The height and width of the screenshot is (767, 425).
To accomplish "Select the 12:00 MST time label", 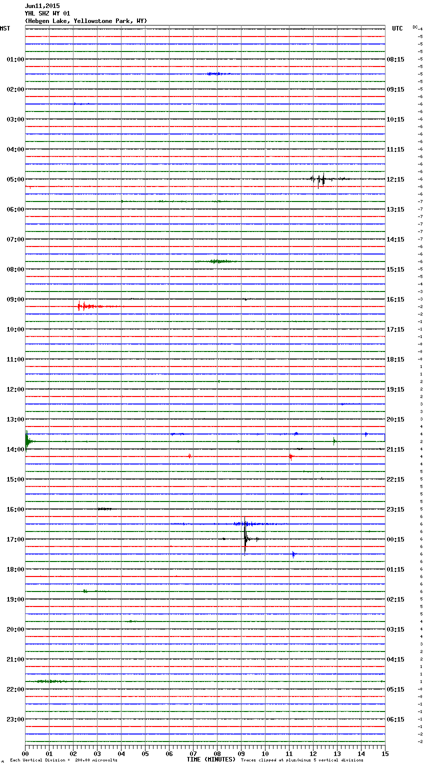I will [15, 389].
